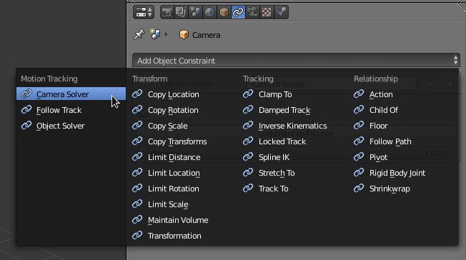This screenshot has height=260, width=466.
Task: Click the chain icon beside Shrinkwrap
Action: [359, 188]
